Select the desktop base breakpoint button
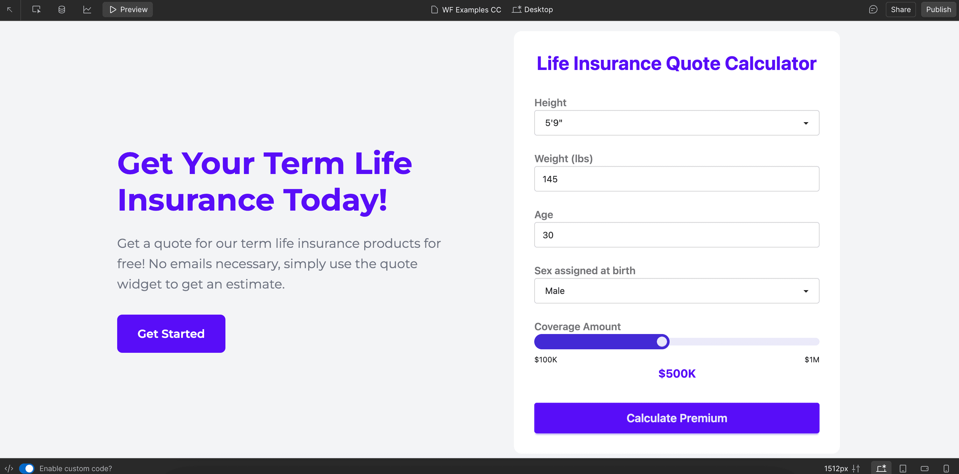 point(881,468)
